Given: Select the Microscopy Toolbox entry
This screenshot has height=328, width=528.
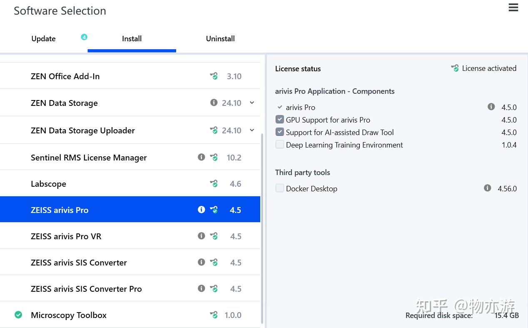Looking at the screenshot, I should [x=130, y=315].
